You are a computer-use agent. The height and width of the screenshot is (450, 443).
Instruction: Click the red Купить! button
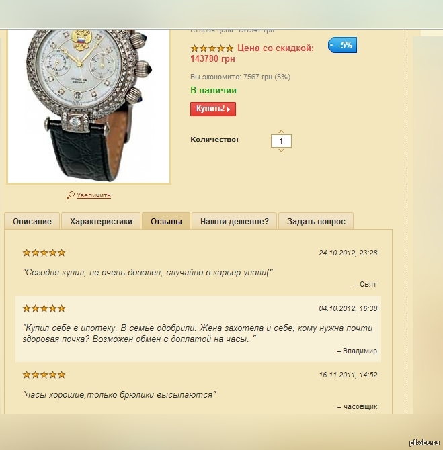point(213,109)
